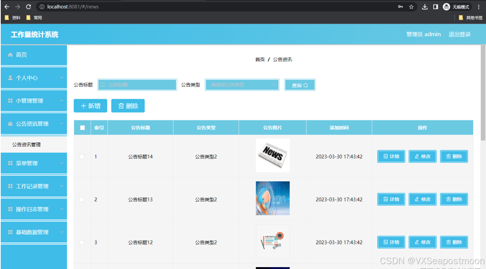Click the News image thumbnail for 公告标题14
Viewport: 486px width, 269px height.
pos(273,155)
